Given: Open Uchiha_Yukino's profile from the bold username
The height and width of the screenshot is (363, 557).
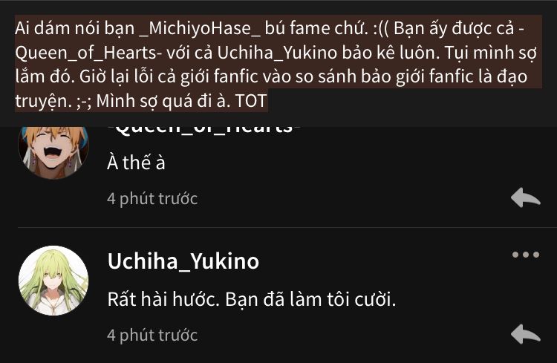Looking at the screenshot, I should click(183, 261).
